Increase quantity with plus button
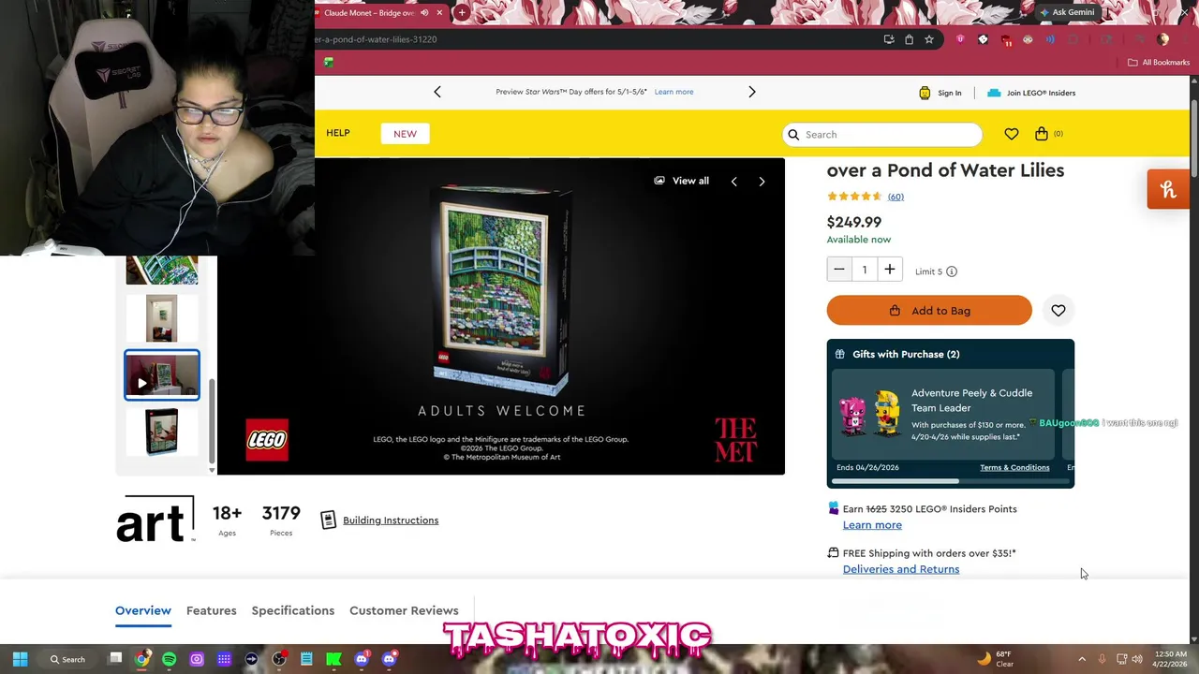This screenshot has height=674, width=1199. pos(890,270)
